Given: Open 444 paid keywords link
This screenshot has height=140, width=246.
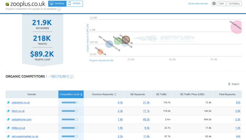Looking at the screenshot, I should pyautogui.click(x=238, y=136).
